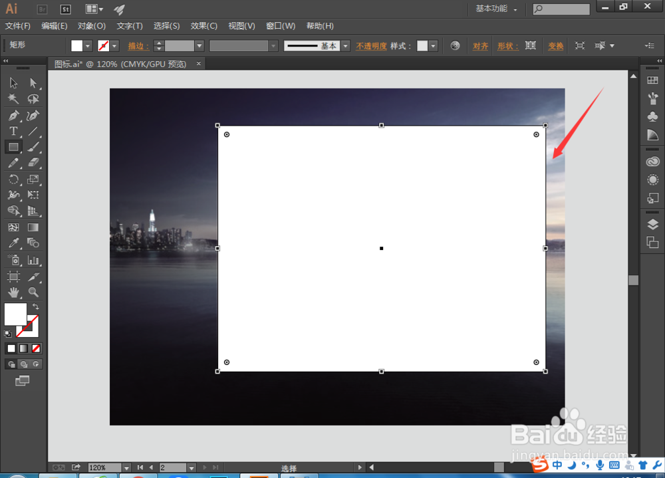Choose the Zoom tool magnifier
Image resolution: width=665 pixels, height=478 pixels.
point(33,293)
